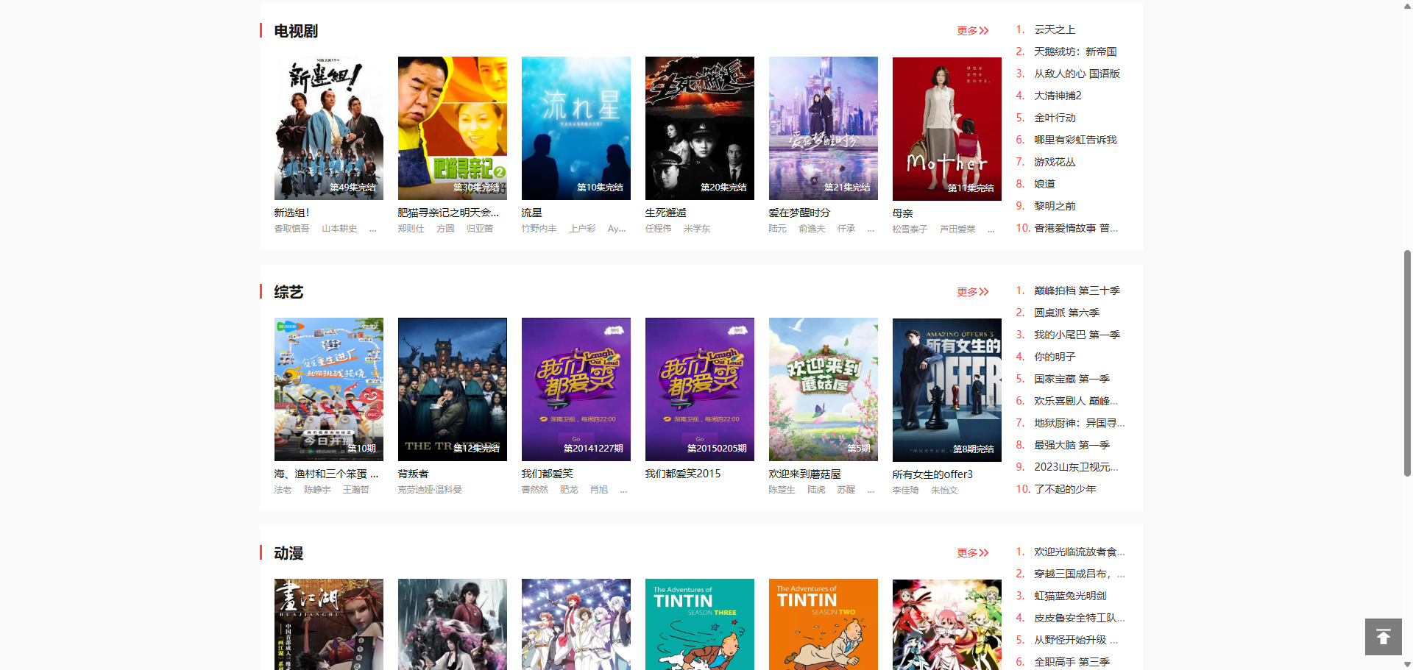Click the back-to-top arrow button
The width and height of the screenshot is (1413, 670).
click(x=1383, y=636)
